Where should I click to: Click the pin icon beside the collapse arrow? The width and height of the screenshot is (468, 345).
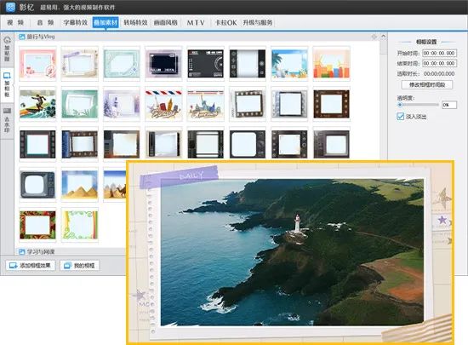click(374, 37)
